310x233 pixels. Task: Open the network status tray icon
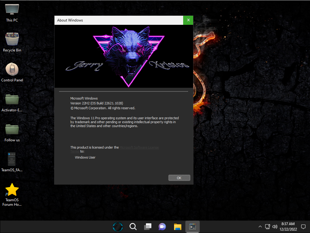268,227
